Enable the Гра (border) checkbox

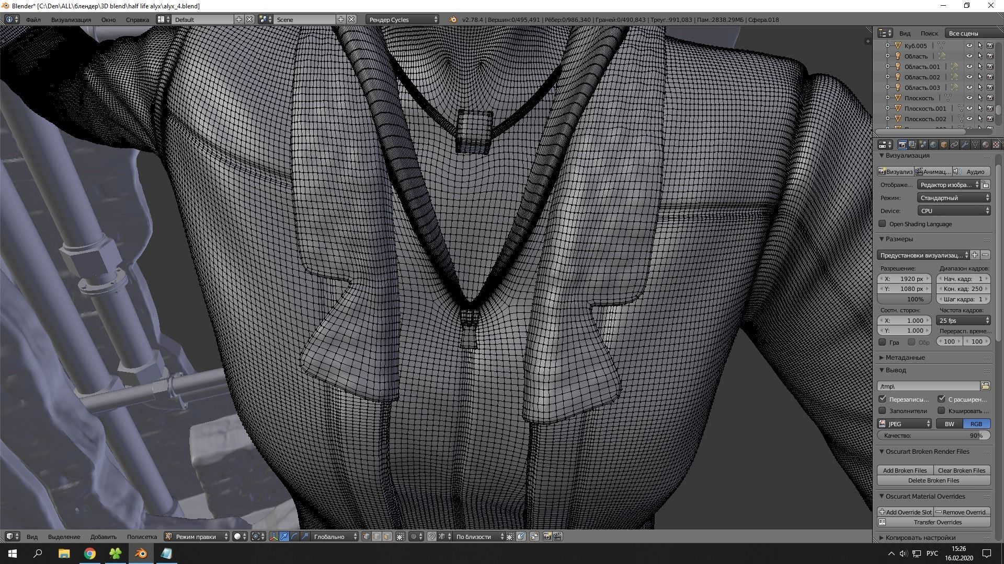883,342
